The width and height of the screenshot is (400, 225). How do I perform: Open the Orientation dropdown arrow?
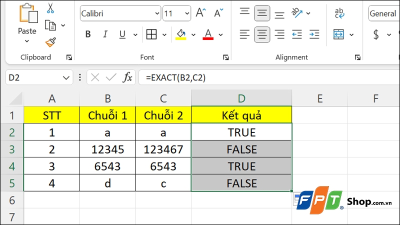point(308,13)
